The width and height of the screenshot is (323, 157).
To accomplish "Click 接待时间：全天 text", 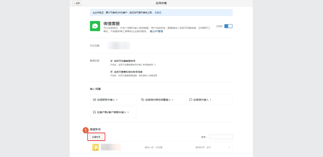I will click(x=203, y=147).
